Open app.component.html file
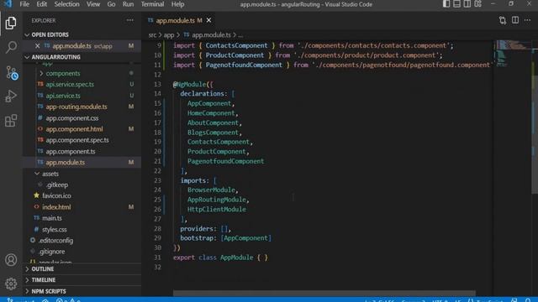Image resolution: width=538 pixels, height=302 pixels. pyautogui.click(x=74, y=129)
